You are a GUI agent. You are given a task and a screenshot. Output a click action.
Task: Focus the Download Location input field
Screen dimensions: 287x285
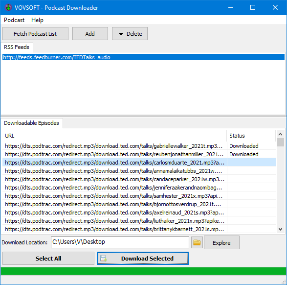120,242
